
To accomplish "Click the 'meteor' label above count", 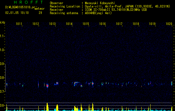I will 40,9.
